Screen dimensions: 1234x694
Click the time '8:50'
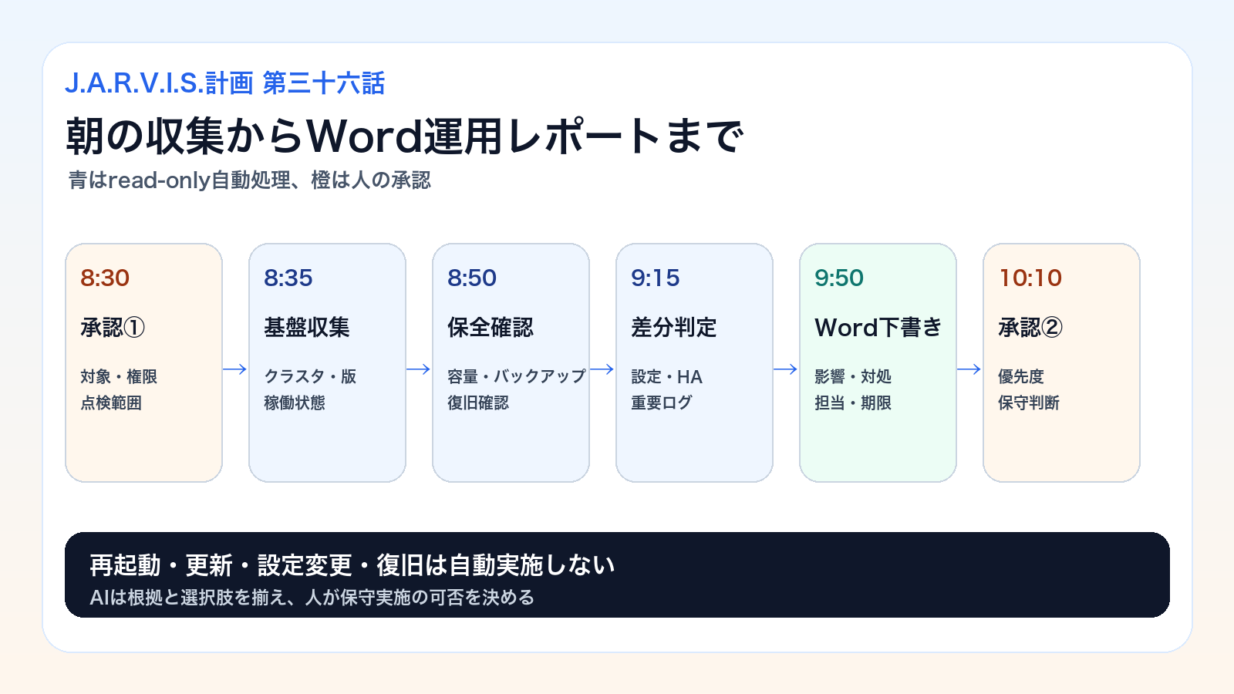[472, 278]
